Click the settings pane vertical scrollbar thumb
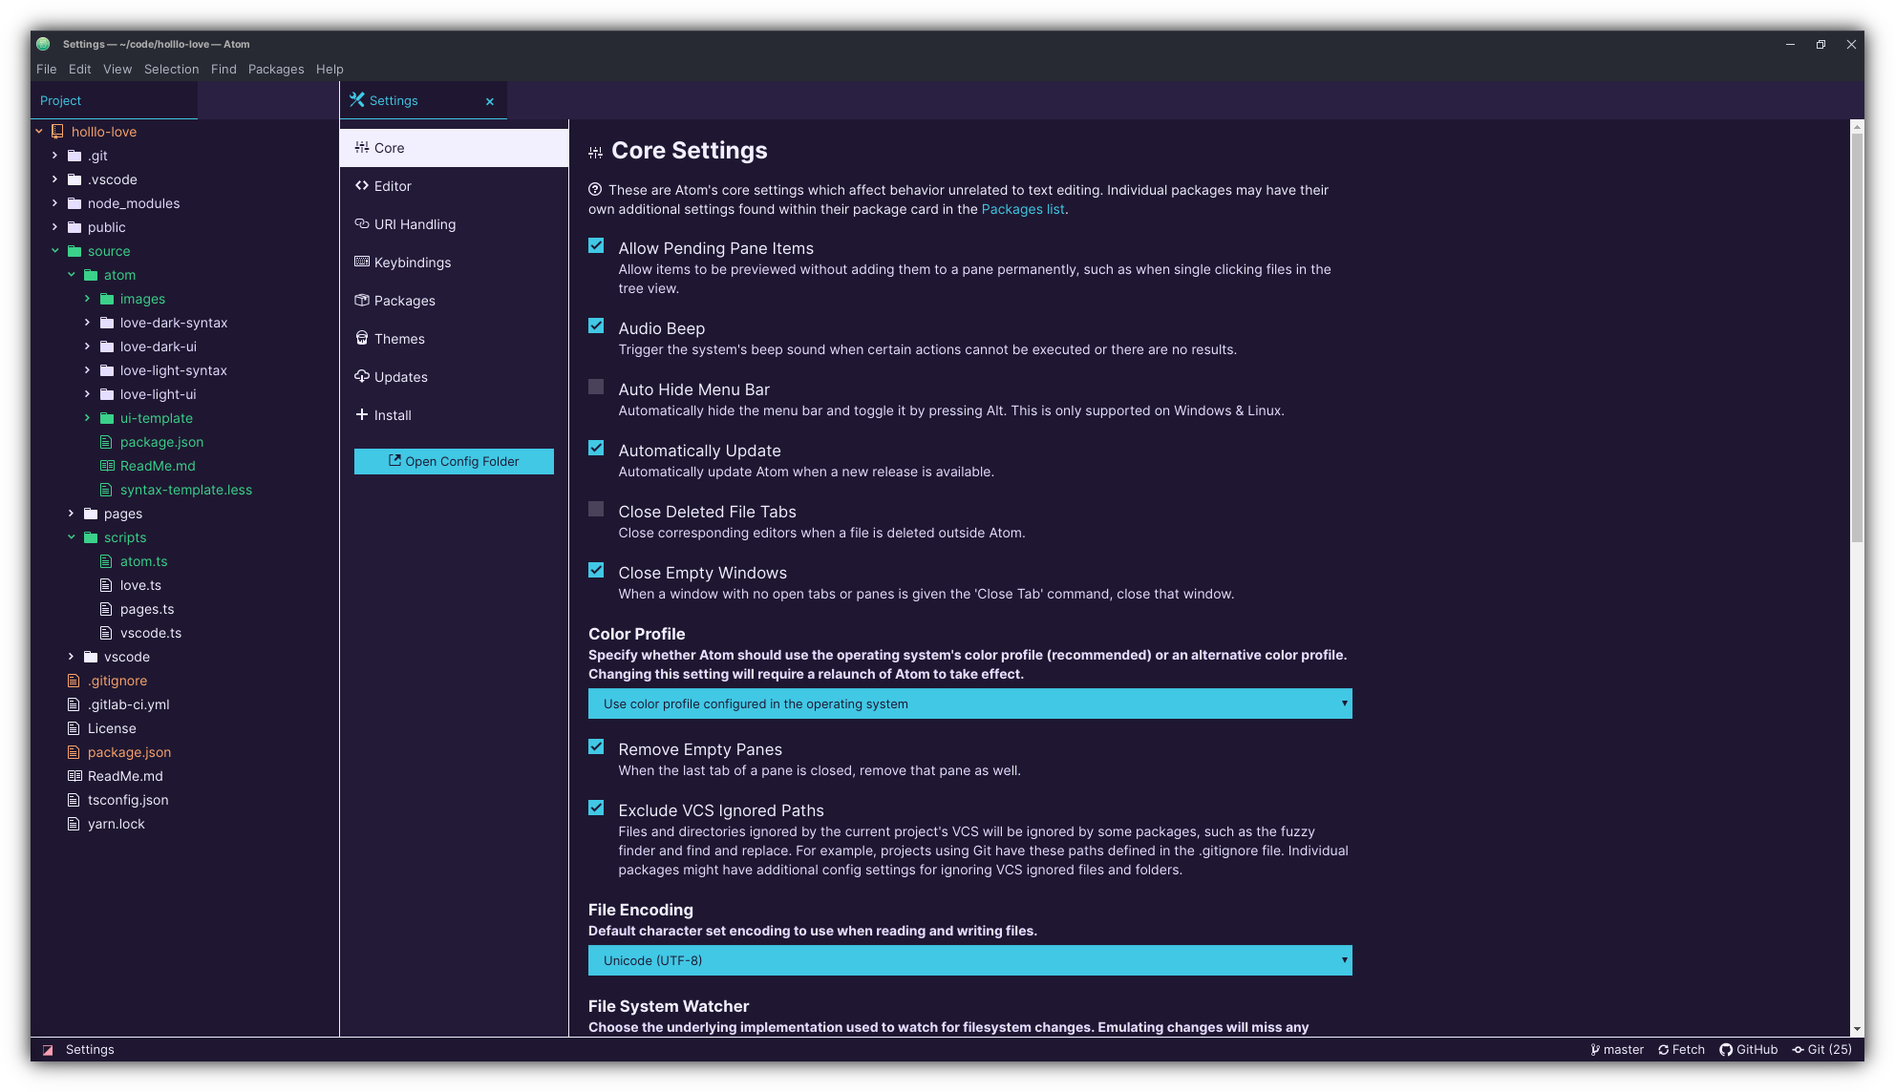This screenshot has width=1895, height=1092. (x=1857, y=336)
